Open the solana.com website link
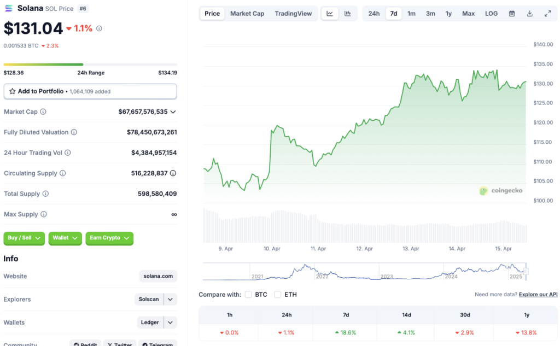 click(158, 277)
